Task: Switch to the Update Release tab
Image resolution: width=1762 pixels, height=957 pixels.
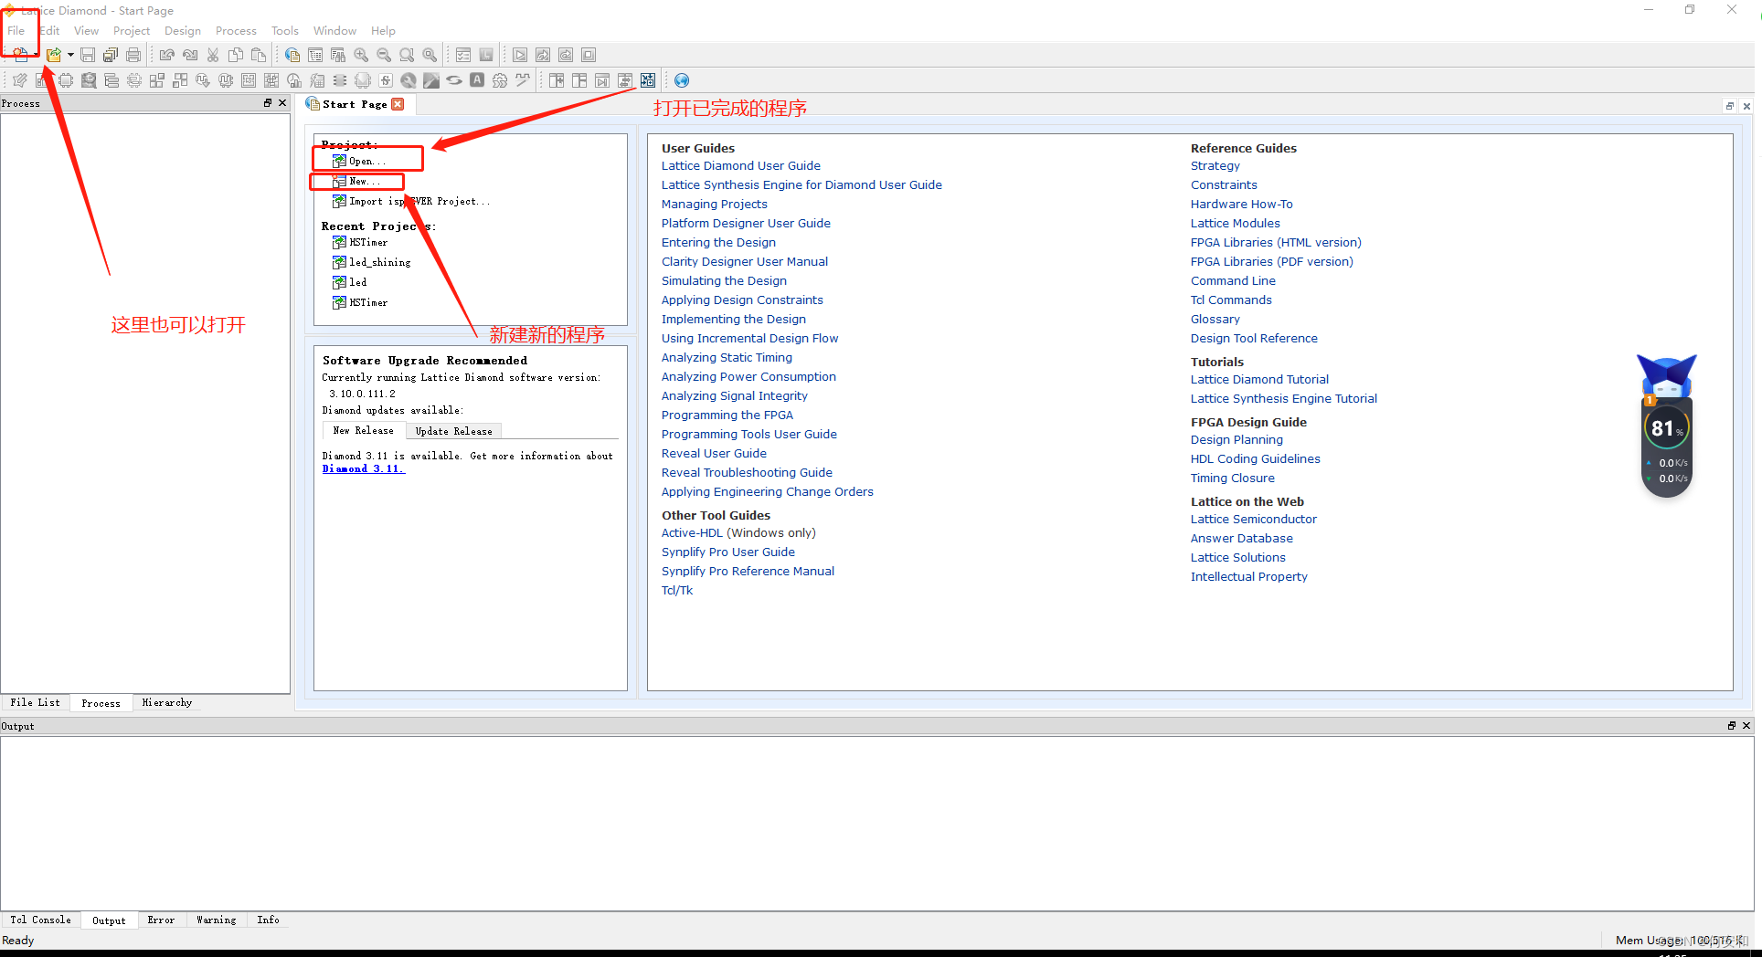Action: pyautogui.click(x=453, y=431)
